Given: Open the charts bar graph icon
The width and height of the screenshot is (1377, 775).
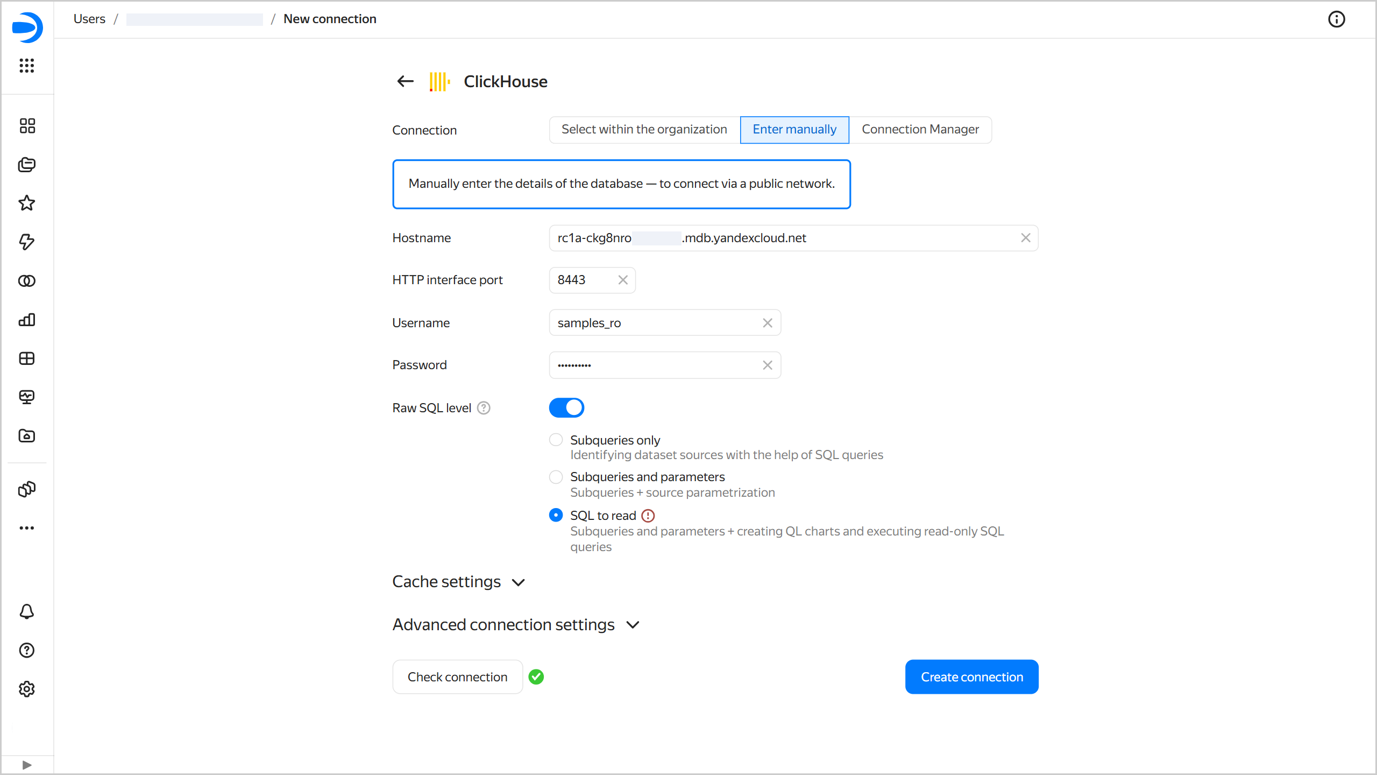Looking at the screenshot, I should click(27, 320).
